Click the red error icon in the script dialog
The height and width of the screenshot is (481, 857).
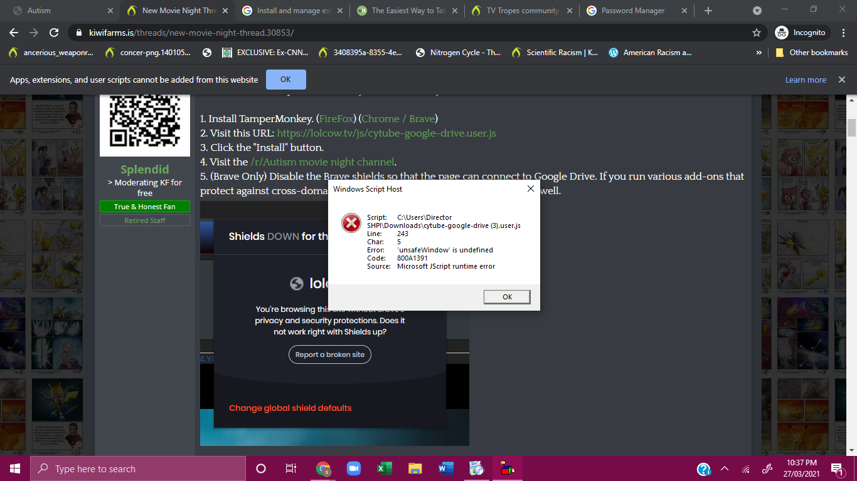[x=351, y=222]
